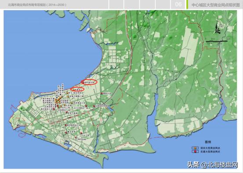243x173 pixels.
Task: Click the red marker labeled 东盟国际贸易城
Action: [94, 106]
